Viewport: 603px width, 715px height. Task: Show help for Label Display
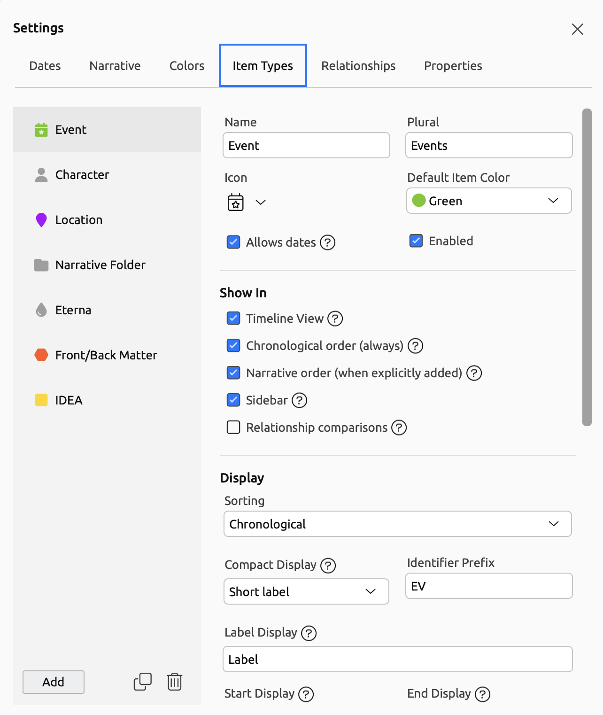pyautogui.click(x=309, y=633)
